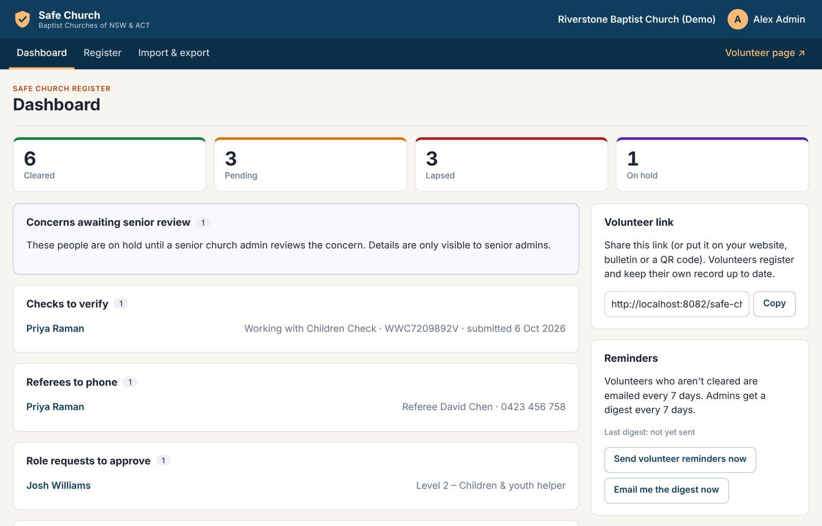Copy the volunteer link
This screenshot has height=526, width=822.
coord(774,304)
